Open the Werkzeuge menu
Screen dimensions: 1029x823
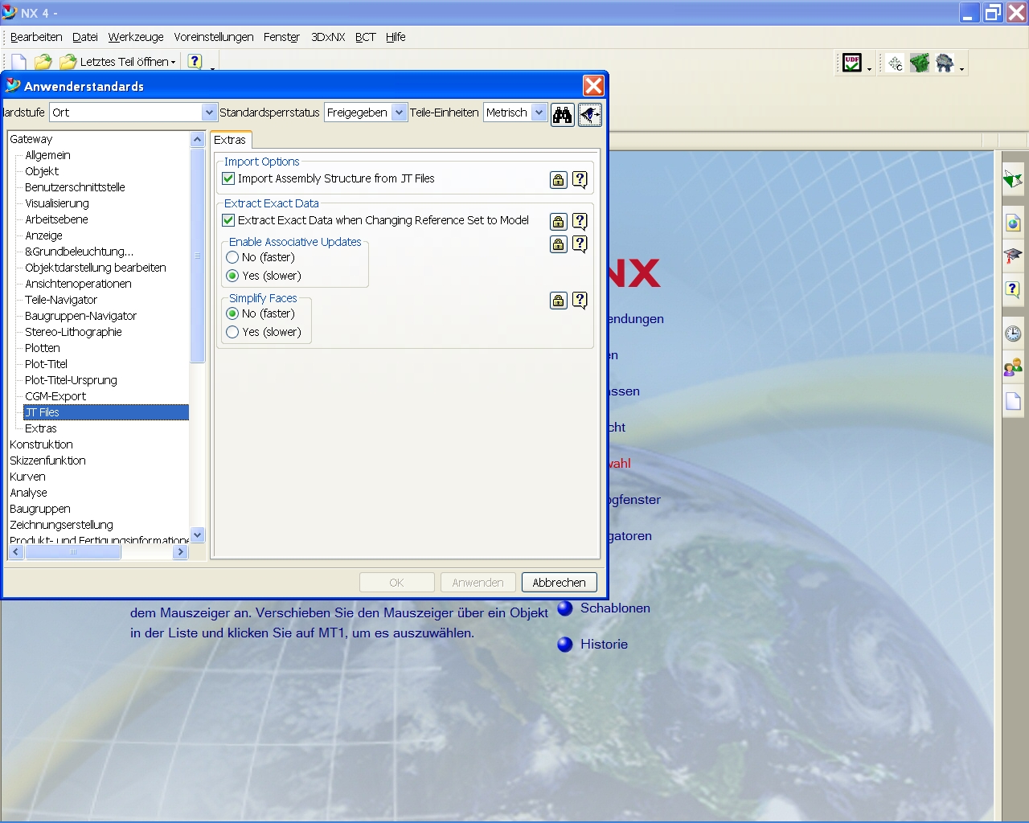[x=136, y=37]
